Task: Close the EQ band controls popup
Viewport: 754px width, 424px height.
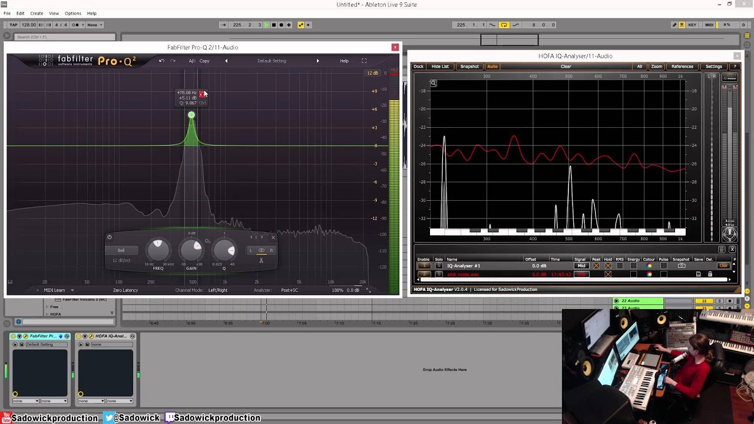Action: click(x=273, y=237)
